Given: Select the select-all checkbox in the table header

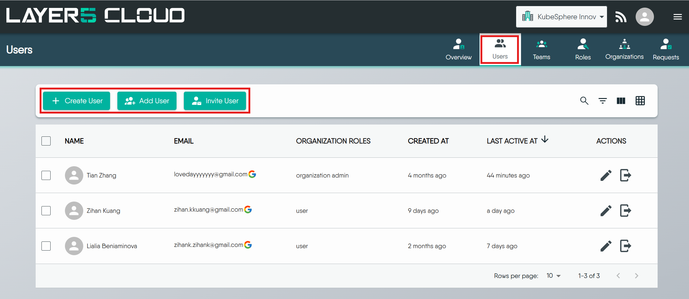Looking at the screenshot, I should 46,141.
